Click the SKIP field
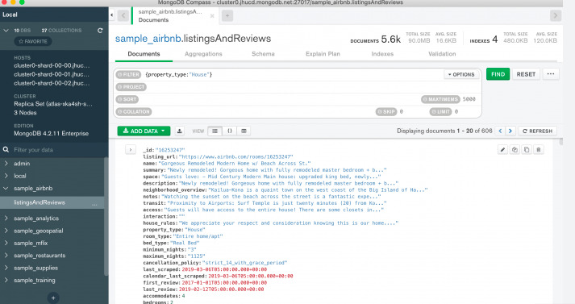Viewport: 575px width, 304px height. [401, 112]
